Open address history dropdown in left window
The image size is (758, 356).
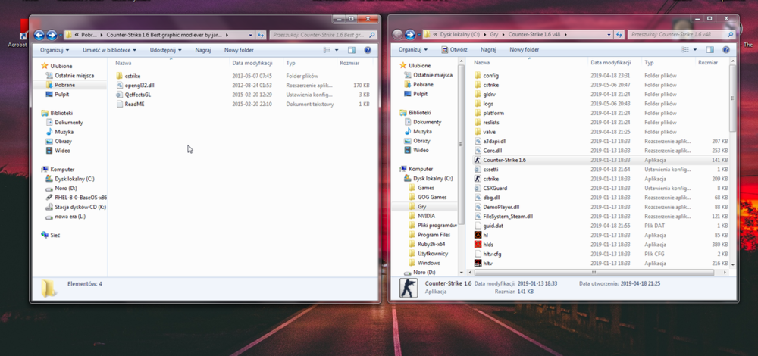250,35
